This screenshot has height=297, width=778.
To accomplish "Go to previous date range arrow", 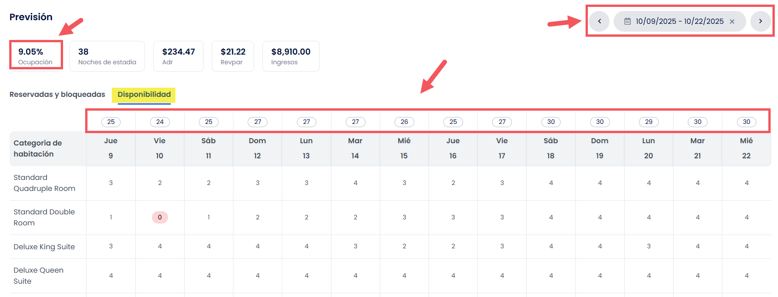I will 599,21.
